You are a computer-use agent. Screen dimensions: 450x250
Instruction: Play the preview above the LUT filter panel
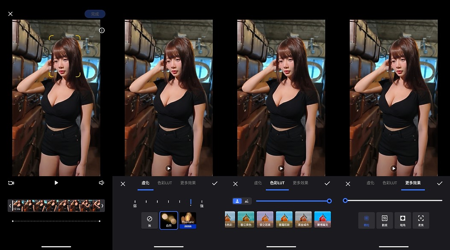[281, 168]
